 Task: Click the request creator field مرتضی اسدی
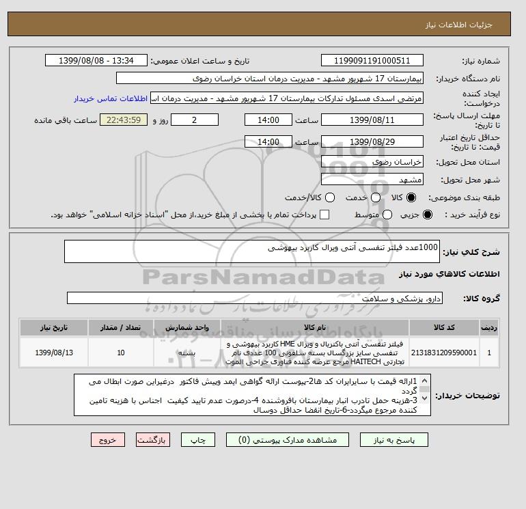pyautogui.click(x=287, y=98)
